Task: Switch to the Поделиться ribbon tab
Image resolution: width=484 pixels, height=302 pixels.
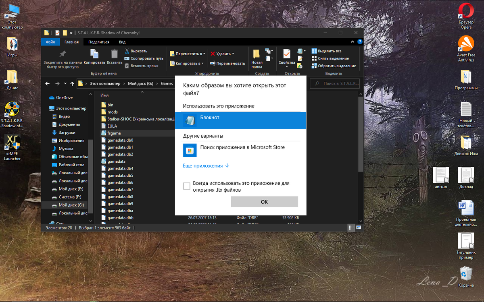Action: coord(99,42)
